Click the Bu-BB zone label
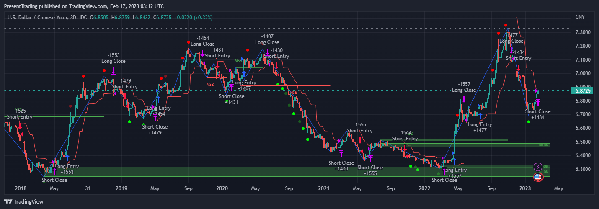The image size is (599, 209). tap(544, 145)
